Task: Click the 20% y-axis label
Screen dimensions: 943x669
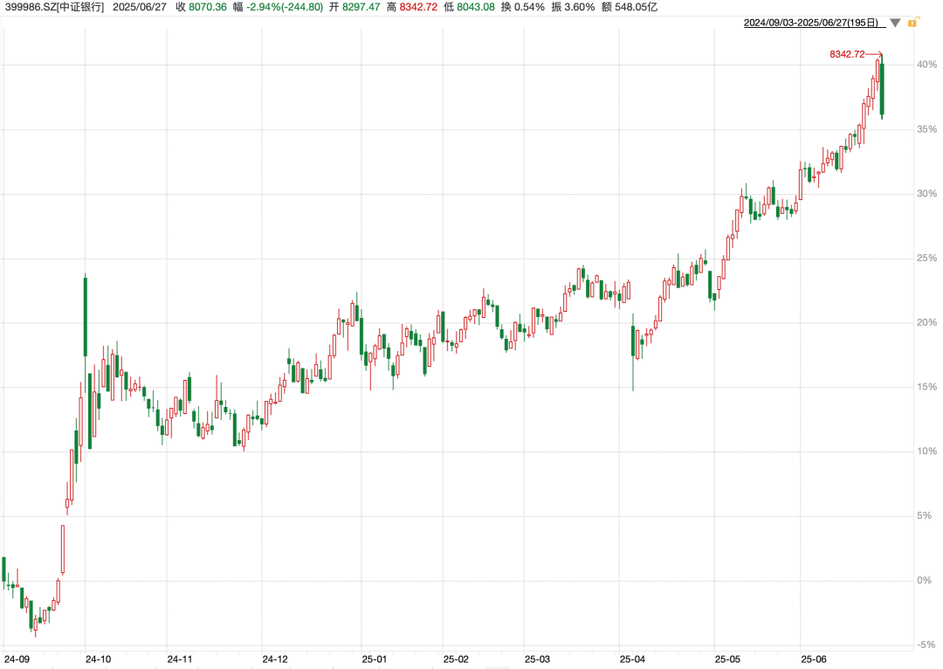Action: (x=926, y=322)
